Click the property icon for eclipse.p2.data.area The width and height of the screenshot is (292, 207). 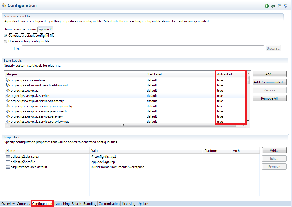pyautogui.click(x=8, y=157)
